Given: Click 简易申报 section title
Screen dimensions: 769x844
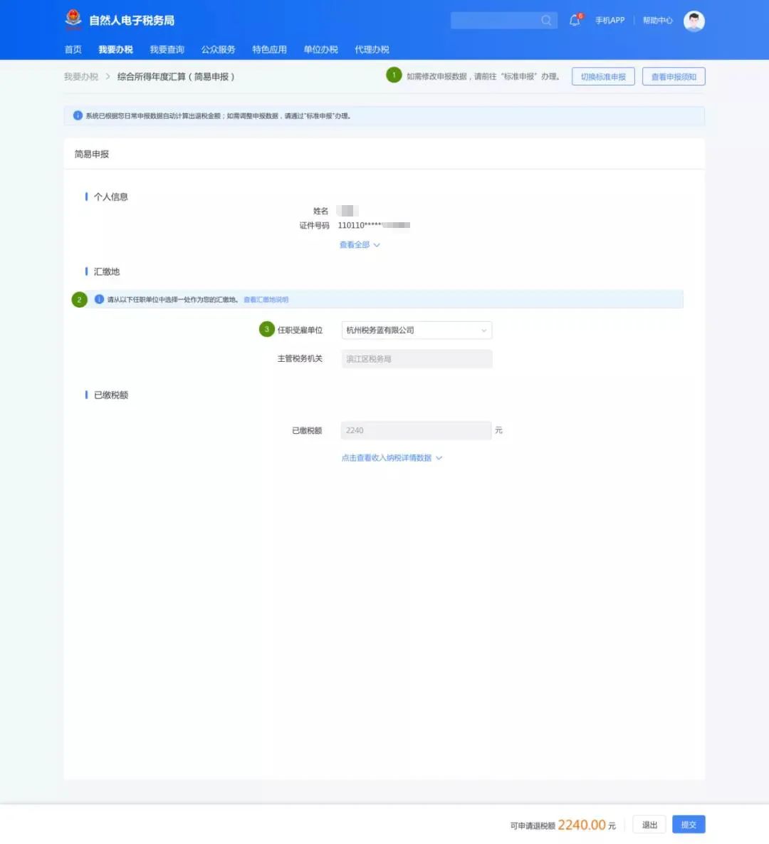Looking at the screenshot, I should 91,154.
